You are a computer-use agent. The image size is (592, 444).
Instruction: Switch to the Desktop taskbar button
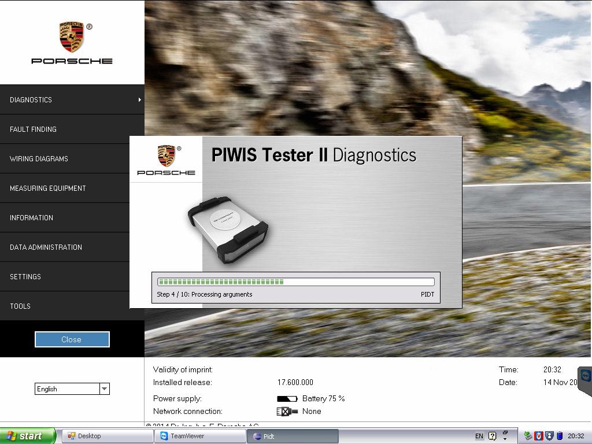107,436
